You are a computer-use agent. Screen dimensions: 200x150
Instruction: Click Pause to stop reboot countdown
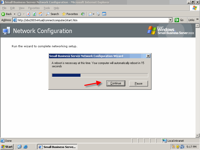(138, 83)
